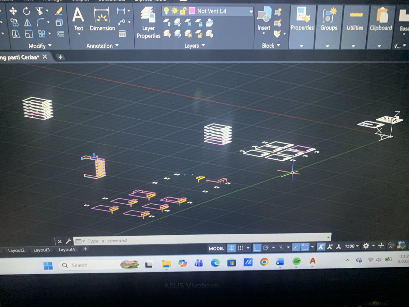Select the Trim scissors tool
The width and height of the screenshot is (409, 307).
pos(39,11)
